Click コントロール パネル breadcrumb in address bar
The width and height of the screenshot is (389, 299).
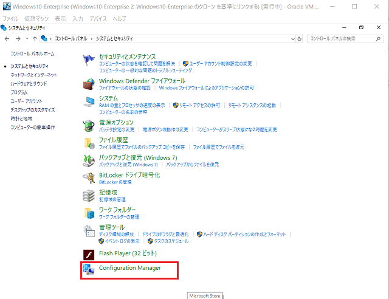[x=71, y=39]
